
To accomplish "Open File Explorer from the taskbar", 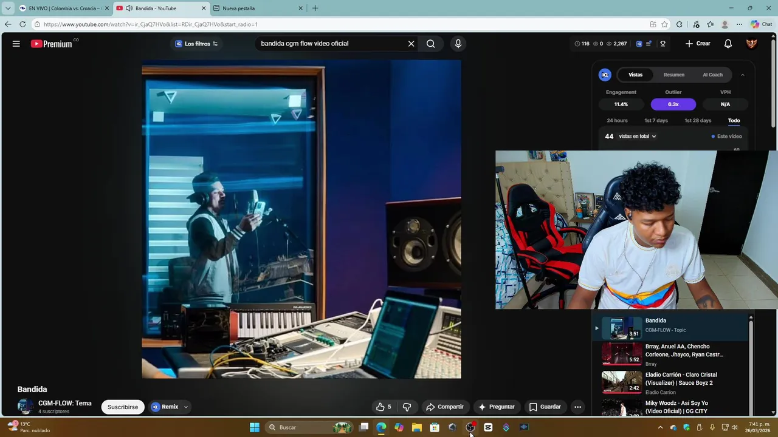I will pos(417,427).
